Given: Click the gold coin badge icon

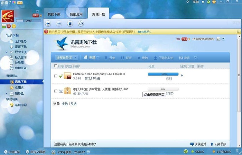Looking at the screenshot, I should click(x=14, y=26).
